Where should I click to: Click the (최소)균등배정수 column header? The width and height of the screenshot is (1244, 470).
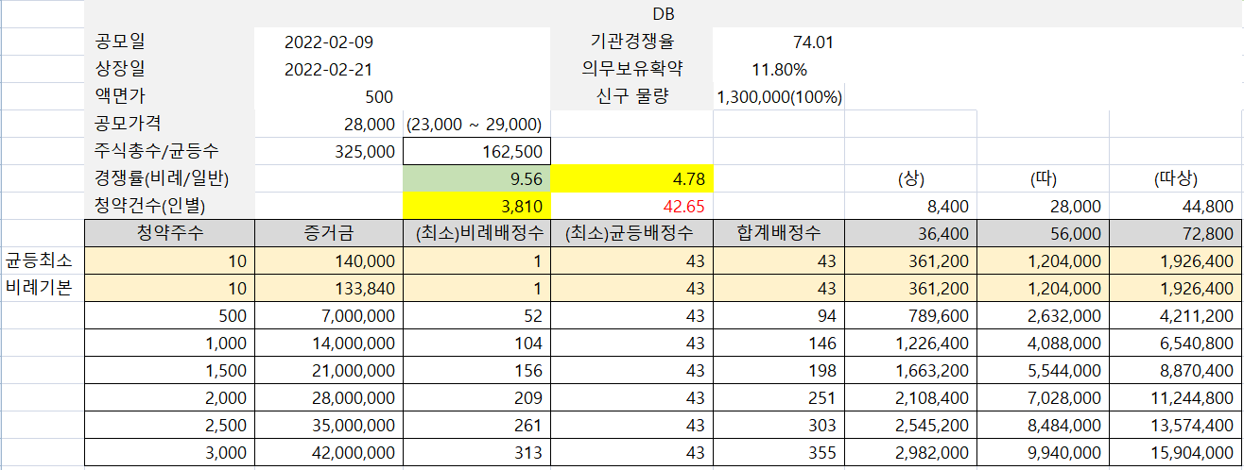(631, 234)
